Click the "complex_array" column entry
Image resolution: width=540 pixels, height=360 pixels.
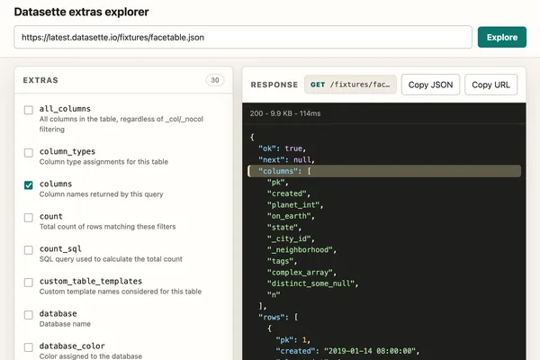pyautogui.click(x=301, y=273)
